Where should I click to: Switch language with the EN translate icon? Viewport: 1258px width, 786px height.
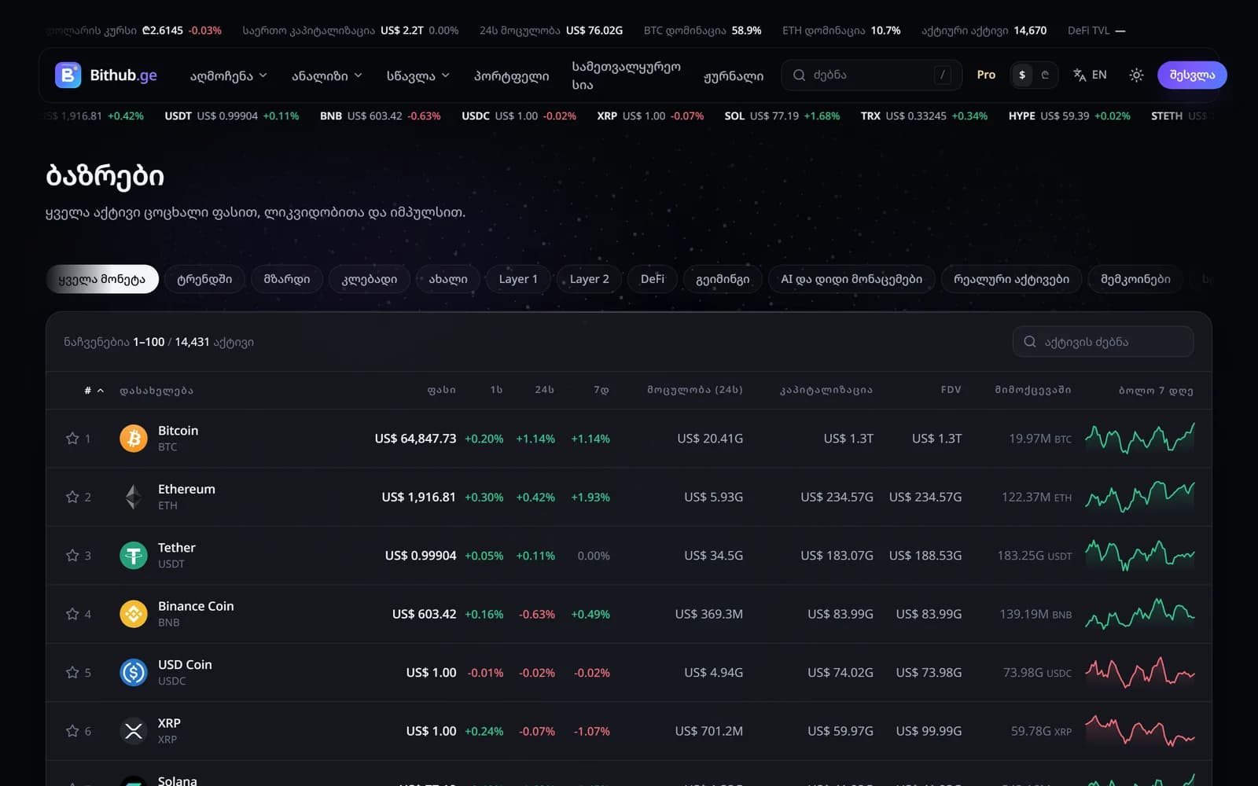tap(1090, 75)
